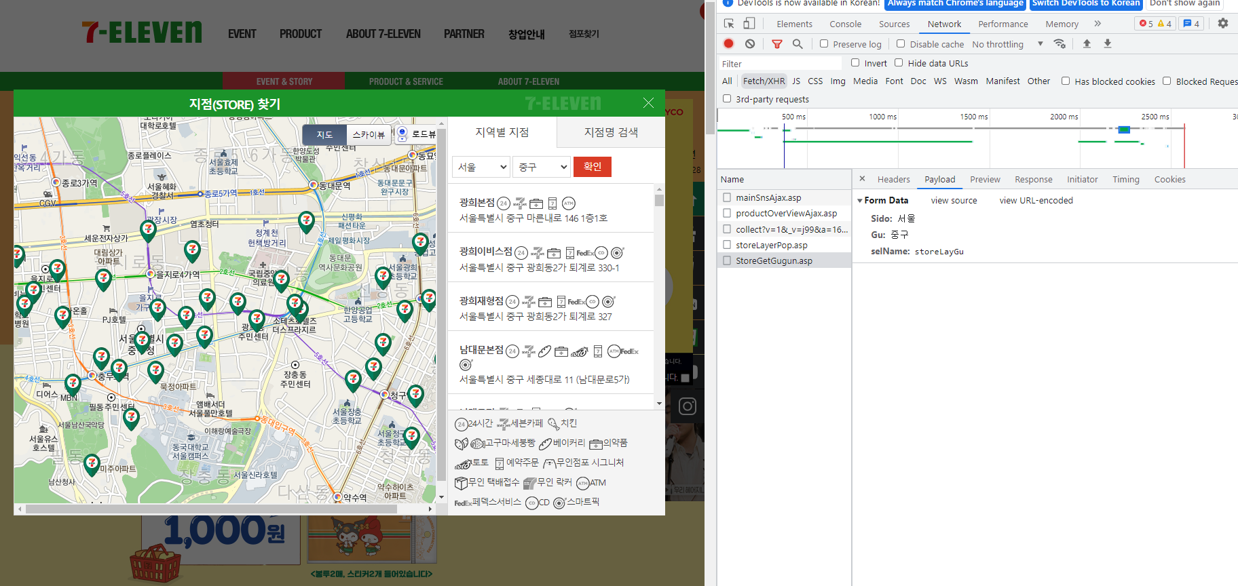The width and height of the screenshot is (1238, 586).
Task: Open the Response tab
Action: [x=1033, y=179]
